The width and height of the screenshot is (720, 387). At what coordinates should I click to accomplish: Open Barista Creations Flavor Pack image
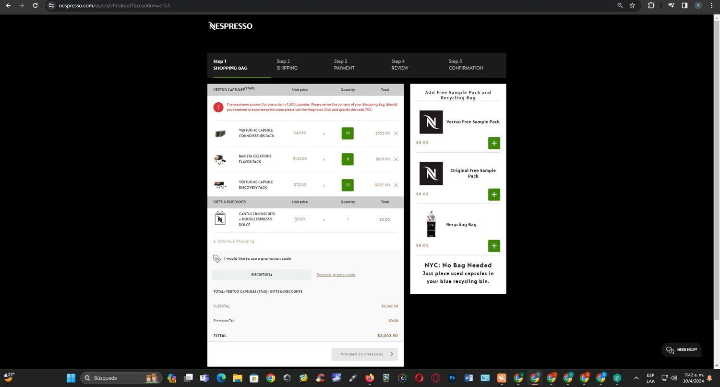tap(220, 159)
